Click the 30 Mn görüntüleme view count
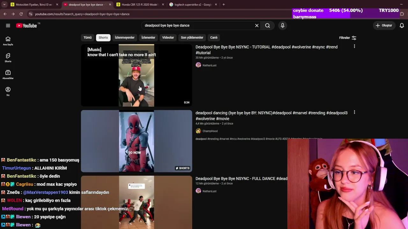This screenshot has height=229, width=408. [207, 58]
